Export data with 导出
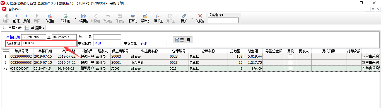 click(x=145, y=18)
